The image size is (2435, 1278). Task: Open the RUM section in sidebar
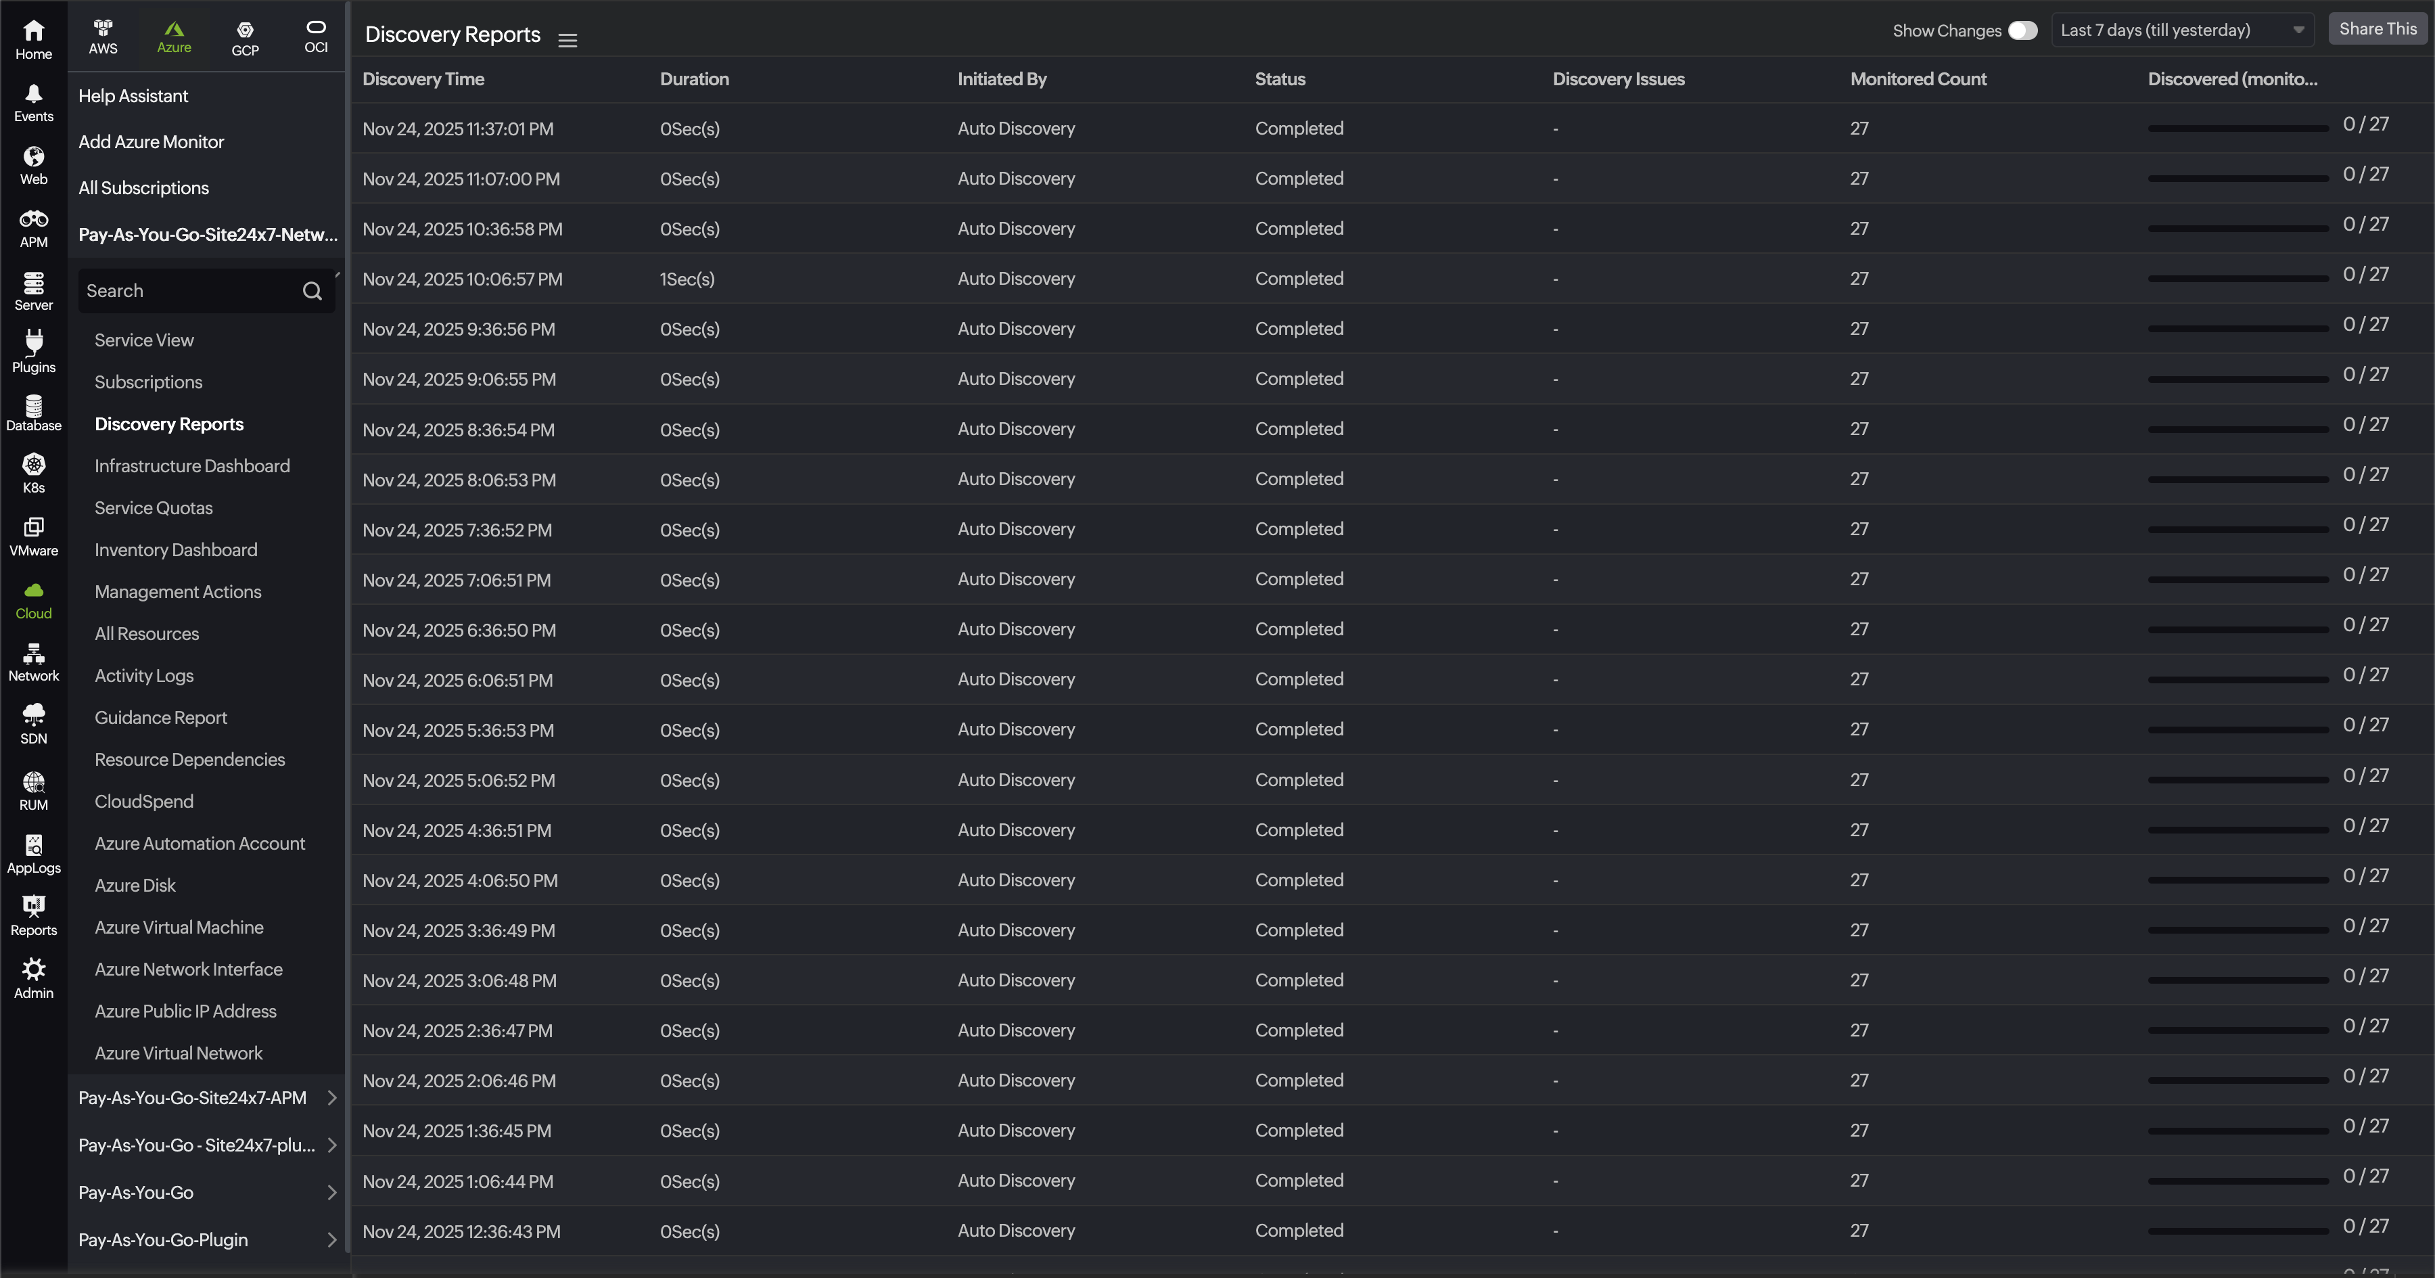point(33,790)
